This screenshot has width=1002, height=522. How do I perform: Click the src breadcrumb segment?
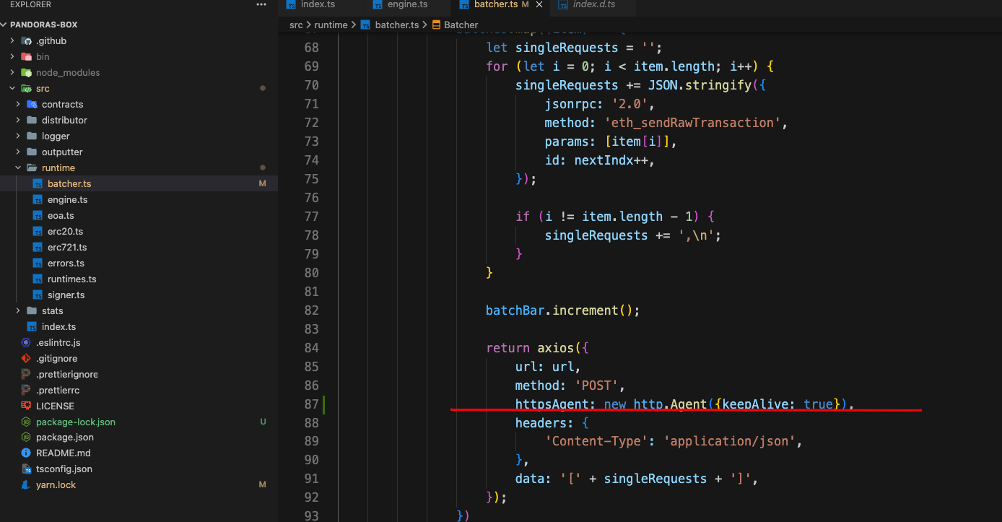pos(296,25)
